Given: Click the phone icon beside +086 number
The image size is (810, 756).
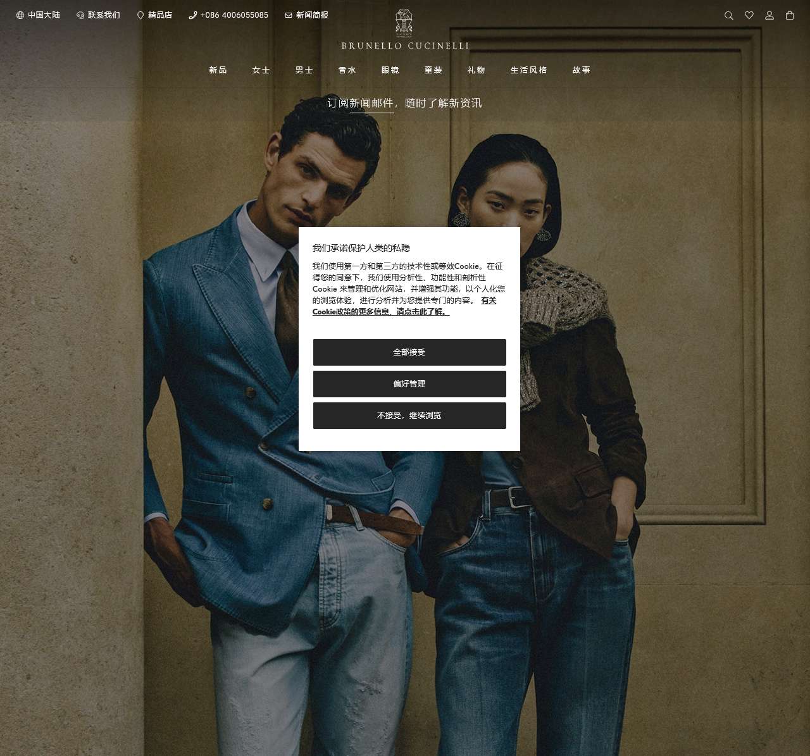Looking at the screenshot, I should click(192, 15).
